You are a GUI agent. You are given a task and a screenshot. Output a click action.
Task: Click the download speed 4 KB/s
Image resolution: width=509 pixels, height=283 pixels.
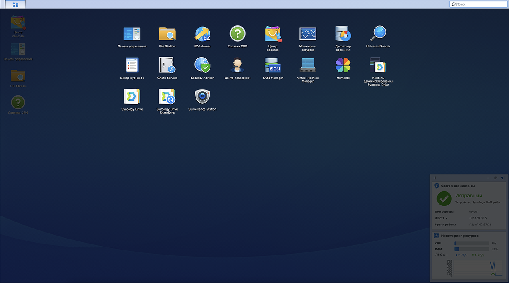click(x=478, y=255)
